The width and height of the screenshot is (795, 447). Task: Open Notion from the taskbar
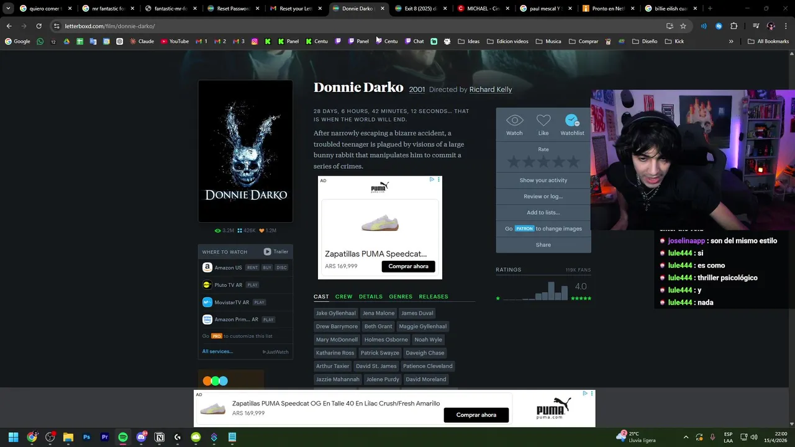click(x=160, y=437)
